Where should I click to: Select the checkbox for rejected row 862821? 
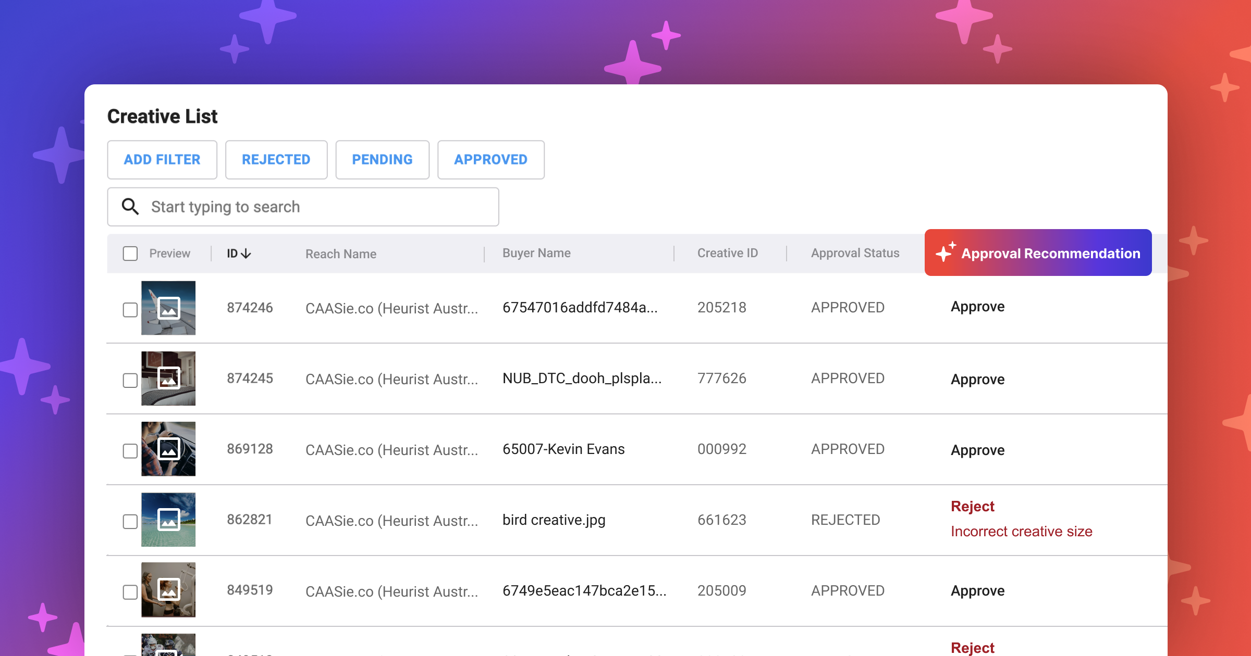[x=130, y=521]
